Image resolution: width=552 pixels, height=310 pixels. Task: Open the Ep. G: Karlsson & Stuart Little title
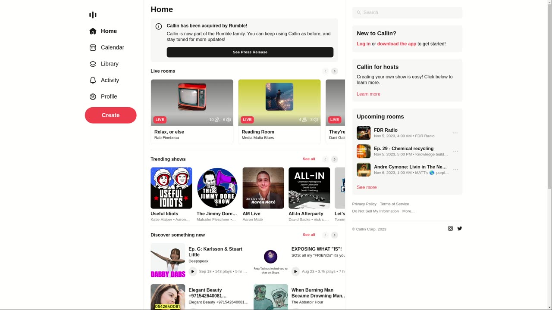coord(215,252)
